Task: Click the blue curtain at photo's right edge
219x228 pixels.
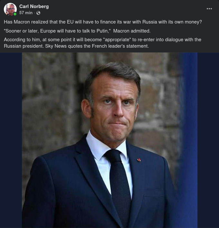Action: 190,129
